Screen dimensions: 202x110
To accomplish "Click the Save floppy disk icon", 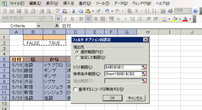I will click(x=19, y=11).
